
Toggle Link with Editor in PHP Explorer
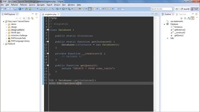[32, 18]
